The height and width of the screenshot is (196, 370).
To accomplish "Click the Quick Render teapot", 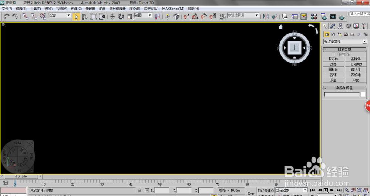I will click(x=342, y=17).
